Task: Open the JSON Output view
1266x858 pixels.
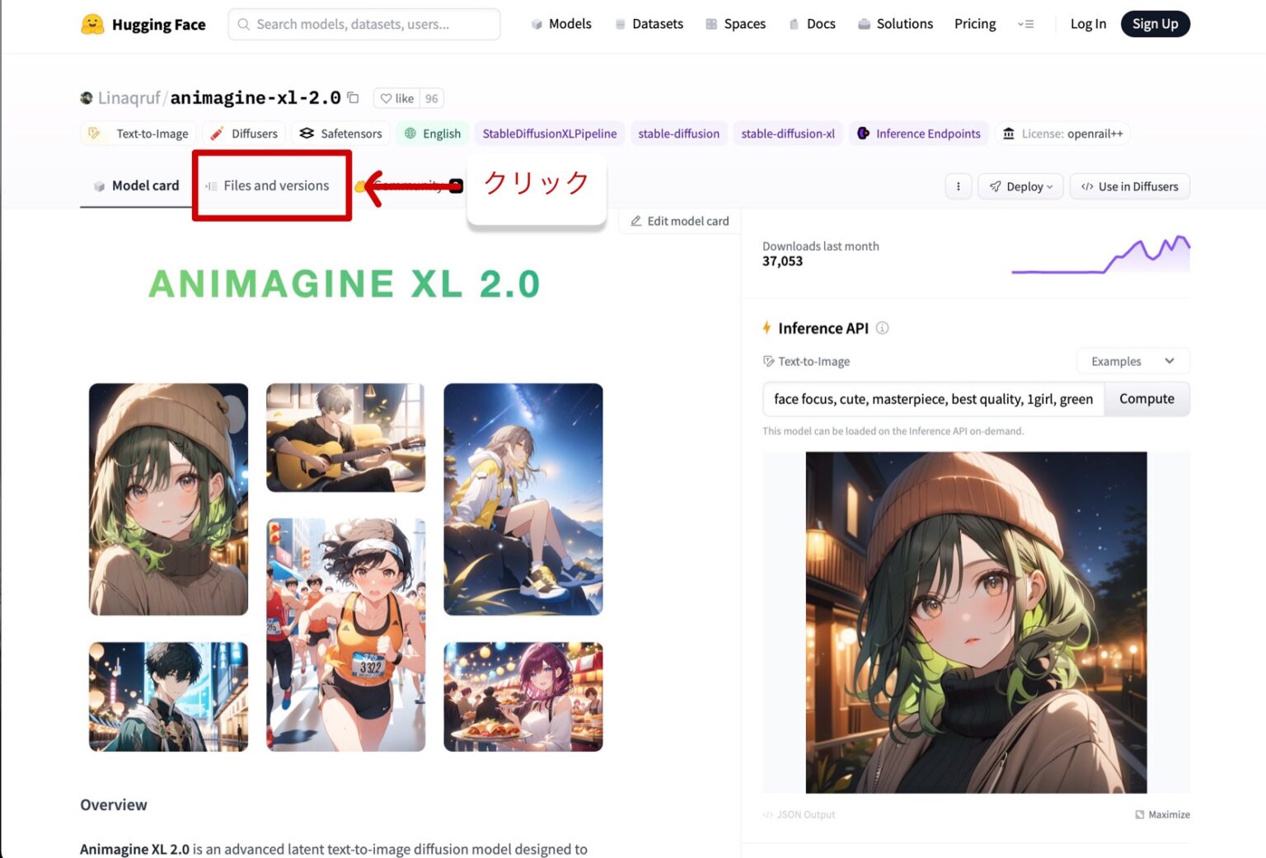Action: coord(798,814)
